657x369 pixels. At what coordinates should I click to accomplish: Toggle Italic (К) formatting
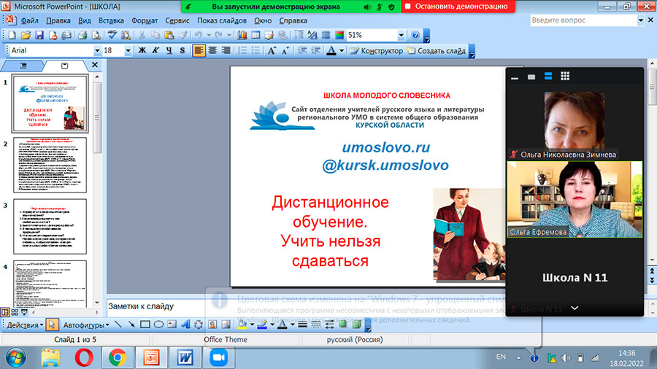point(155,50)
